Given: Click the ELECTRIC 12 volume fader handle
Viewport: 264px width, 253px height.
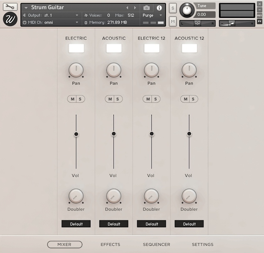Looking at the screenshot, I should (x=151, y=134).
